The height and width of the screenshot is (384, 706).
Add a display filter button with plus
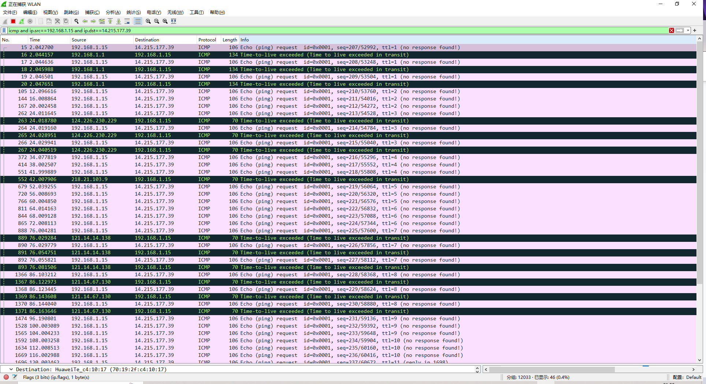click(x=695, y=30)
